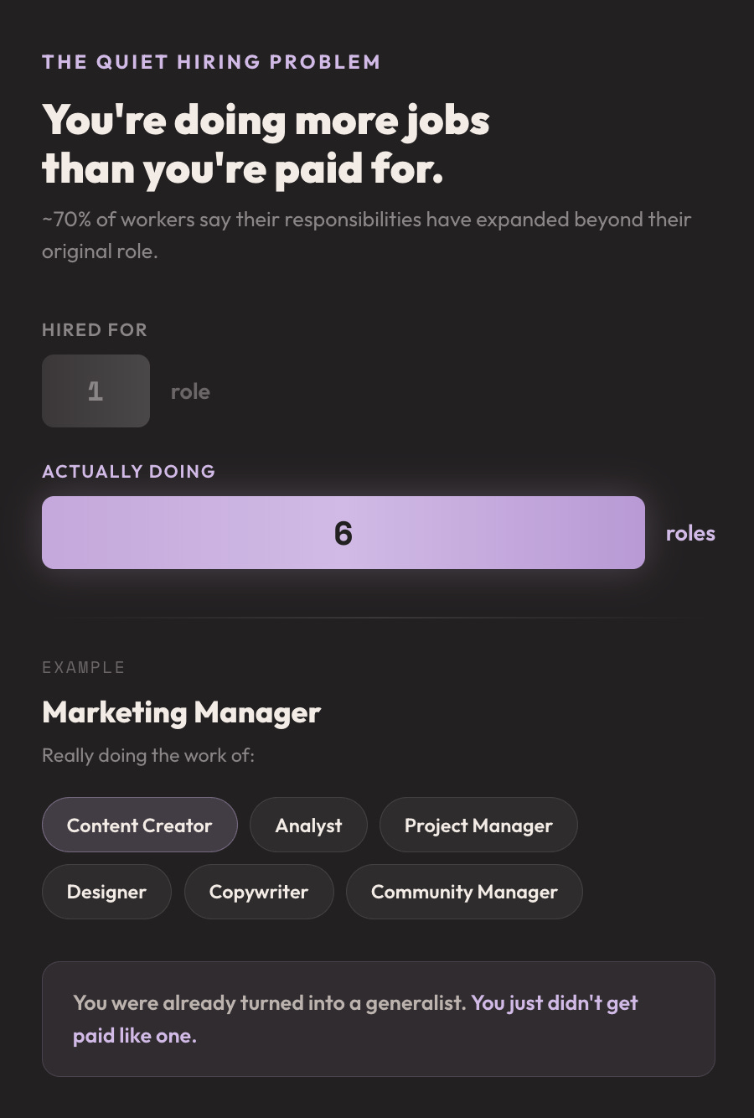Click the gray box showing 1

pyautogui.click(x=96, y=391)
